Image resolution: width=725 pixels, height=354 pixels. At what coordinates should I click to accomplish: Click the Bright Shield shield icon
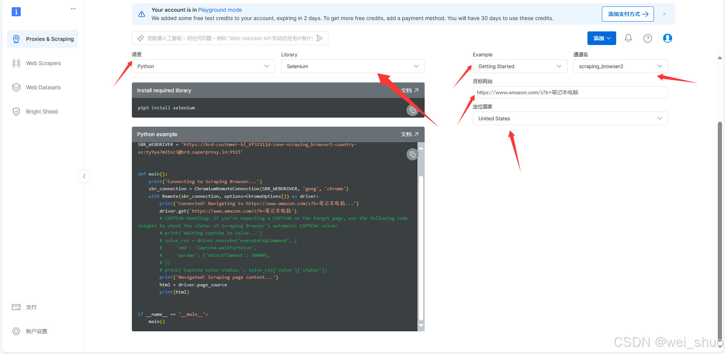tap(16, 112)
